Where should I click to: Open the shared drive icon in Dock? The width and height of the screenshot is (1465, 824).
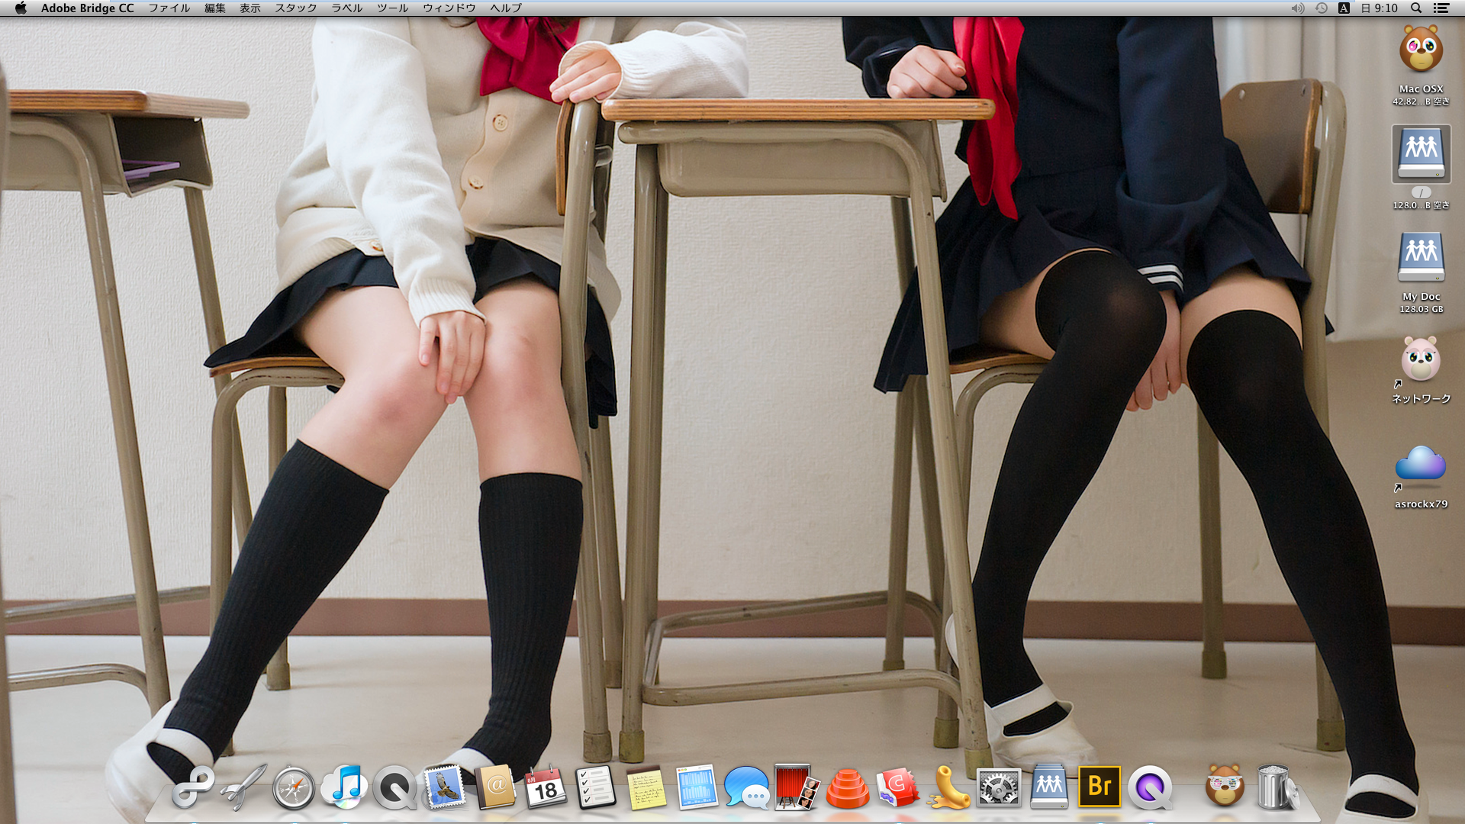1049,787
